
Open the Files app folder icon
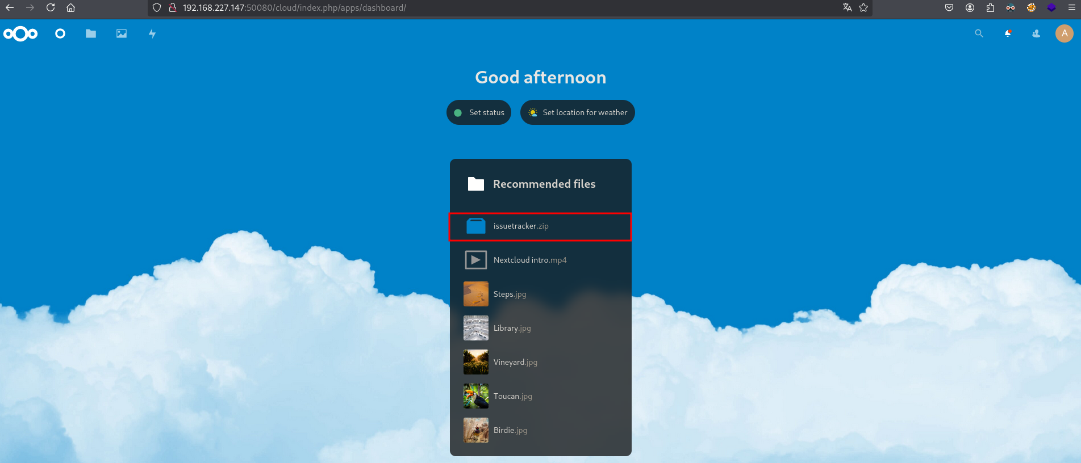91,34
